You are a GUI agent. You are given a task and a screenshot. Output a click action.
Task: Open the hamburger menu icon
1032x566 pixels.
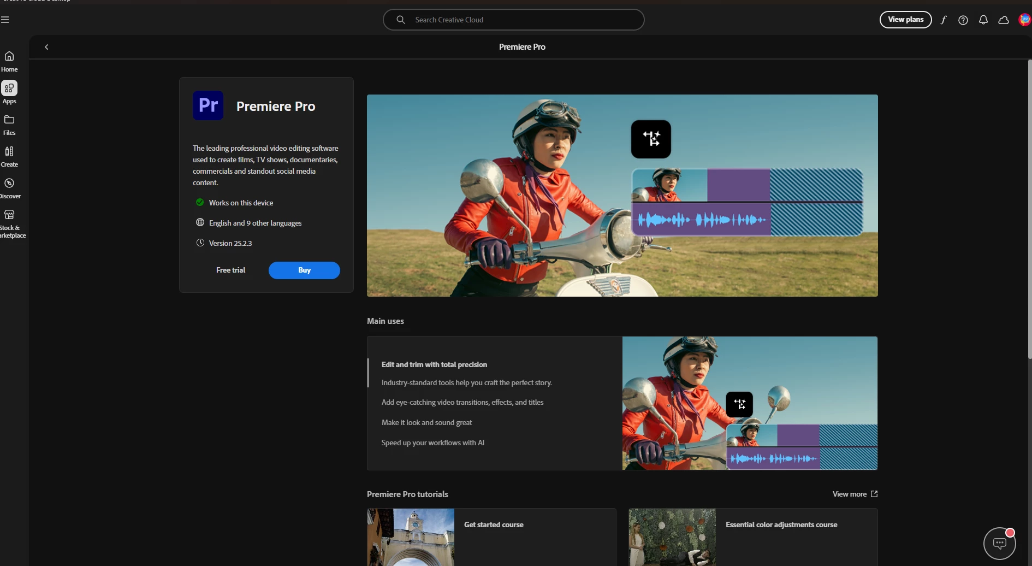(x=5, y=20)
